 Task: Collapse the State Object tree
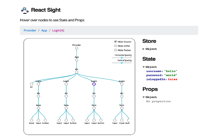coord(144,67)
